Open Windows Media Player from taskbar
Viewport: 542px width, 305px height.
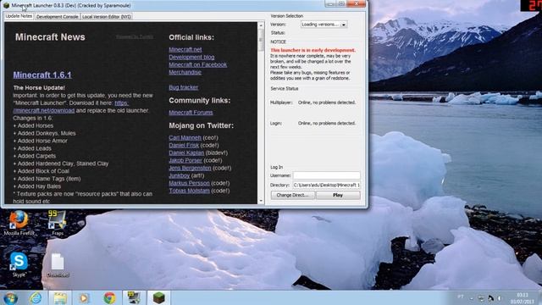[84, 297]
